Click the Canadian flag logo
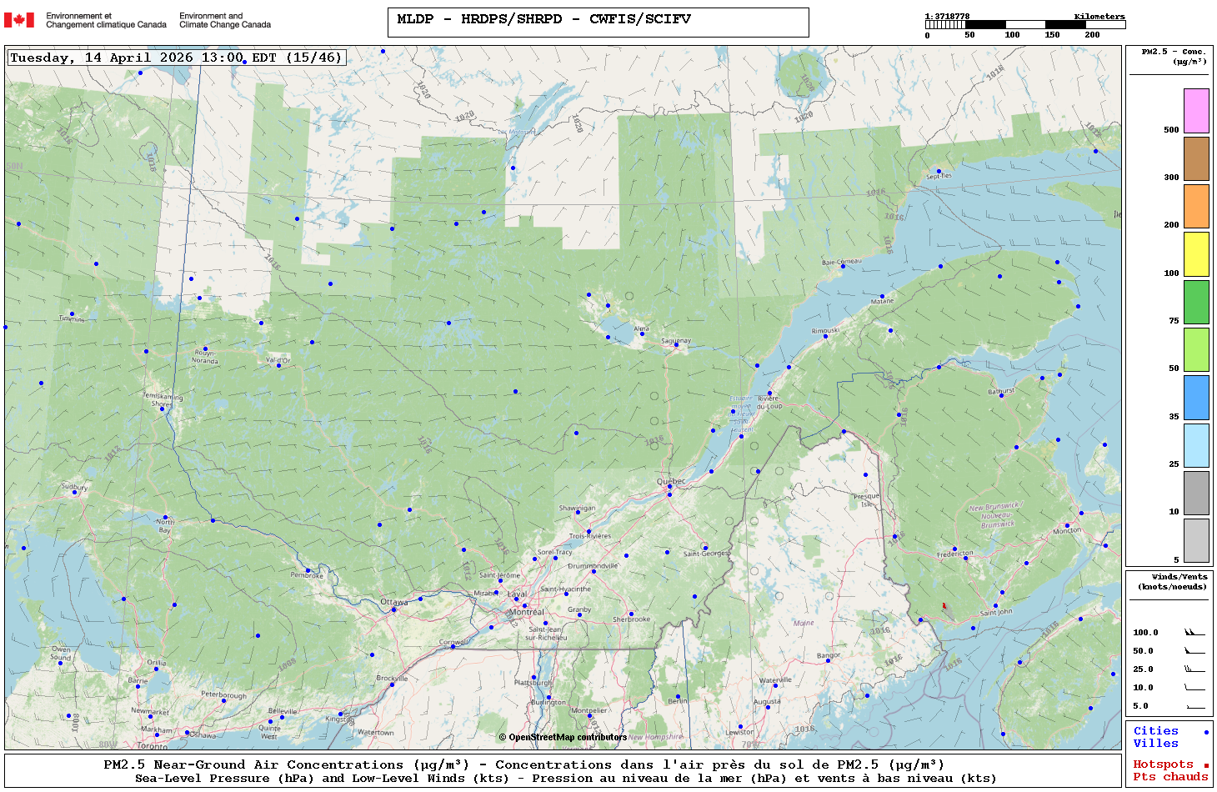This screenshot has height=792, width=1217. tap(19, 20)
